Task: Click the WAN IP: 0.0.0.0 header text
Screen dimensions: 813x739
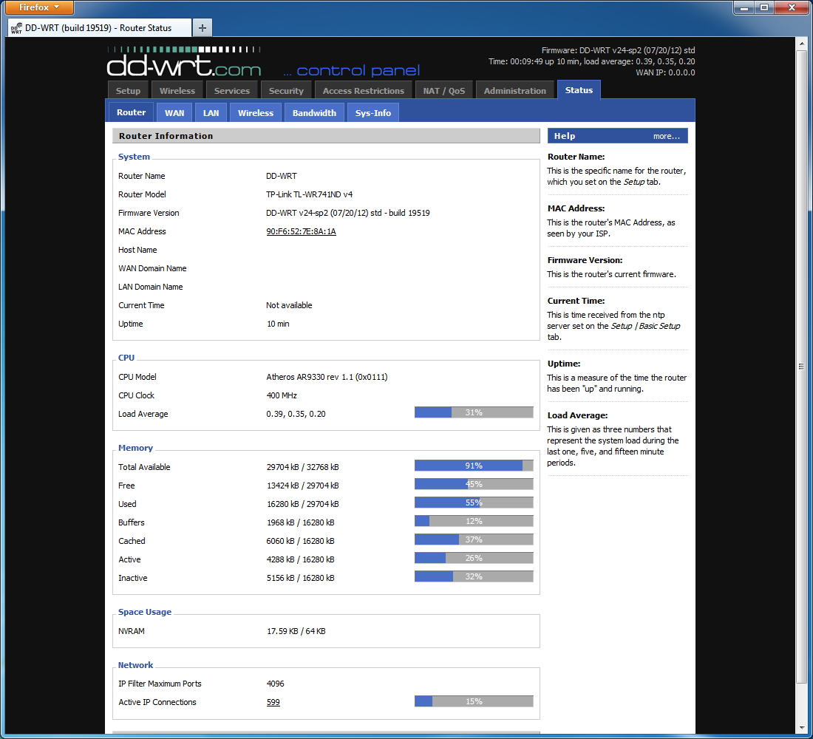Action: [665, 72]
